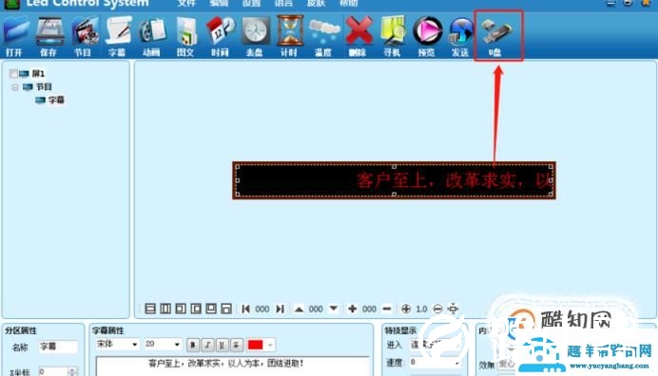The width and height of the screenshot is (658, 376).
Task: Click the subtitle text editing box
Action: (x=233, y=367)
